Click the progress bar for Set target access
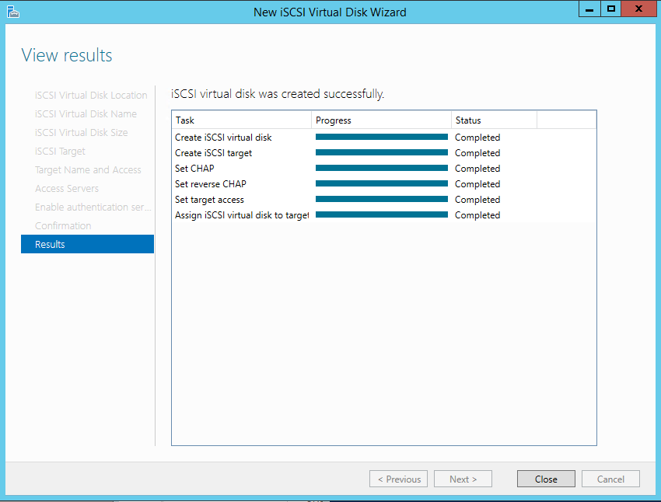Viewport: 661px width, 502px height. (x=382, y=199)
